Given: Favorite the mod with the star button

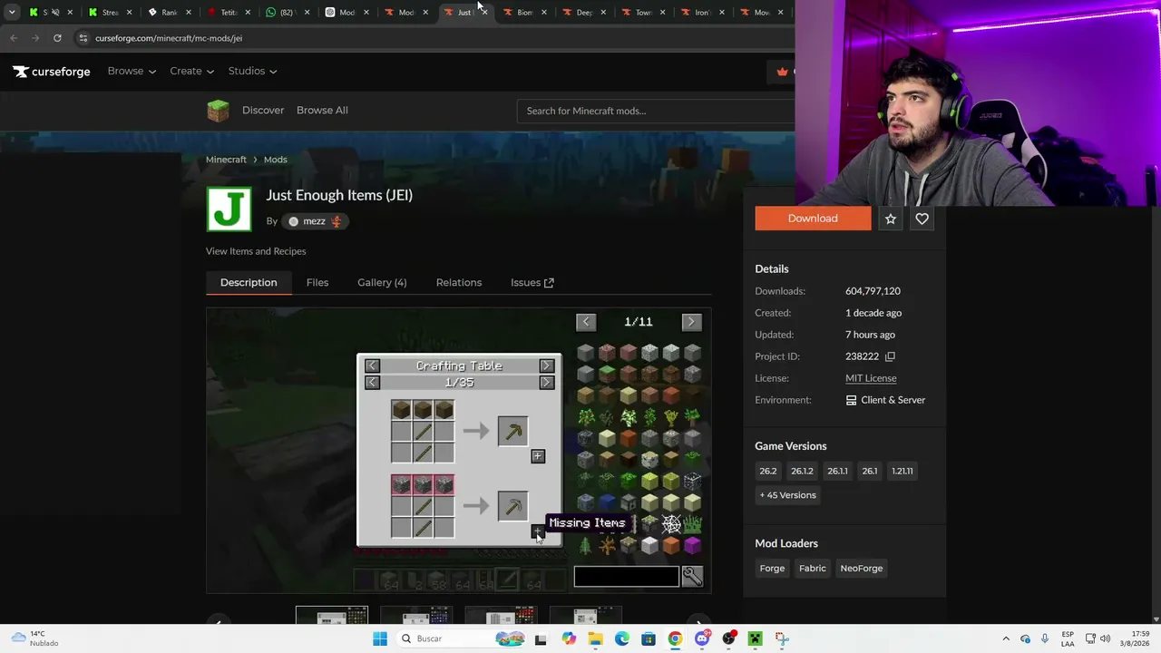Looking at the screenshot, I should (891, 219).
